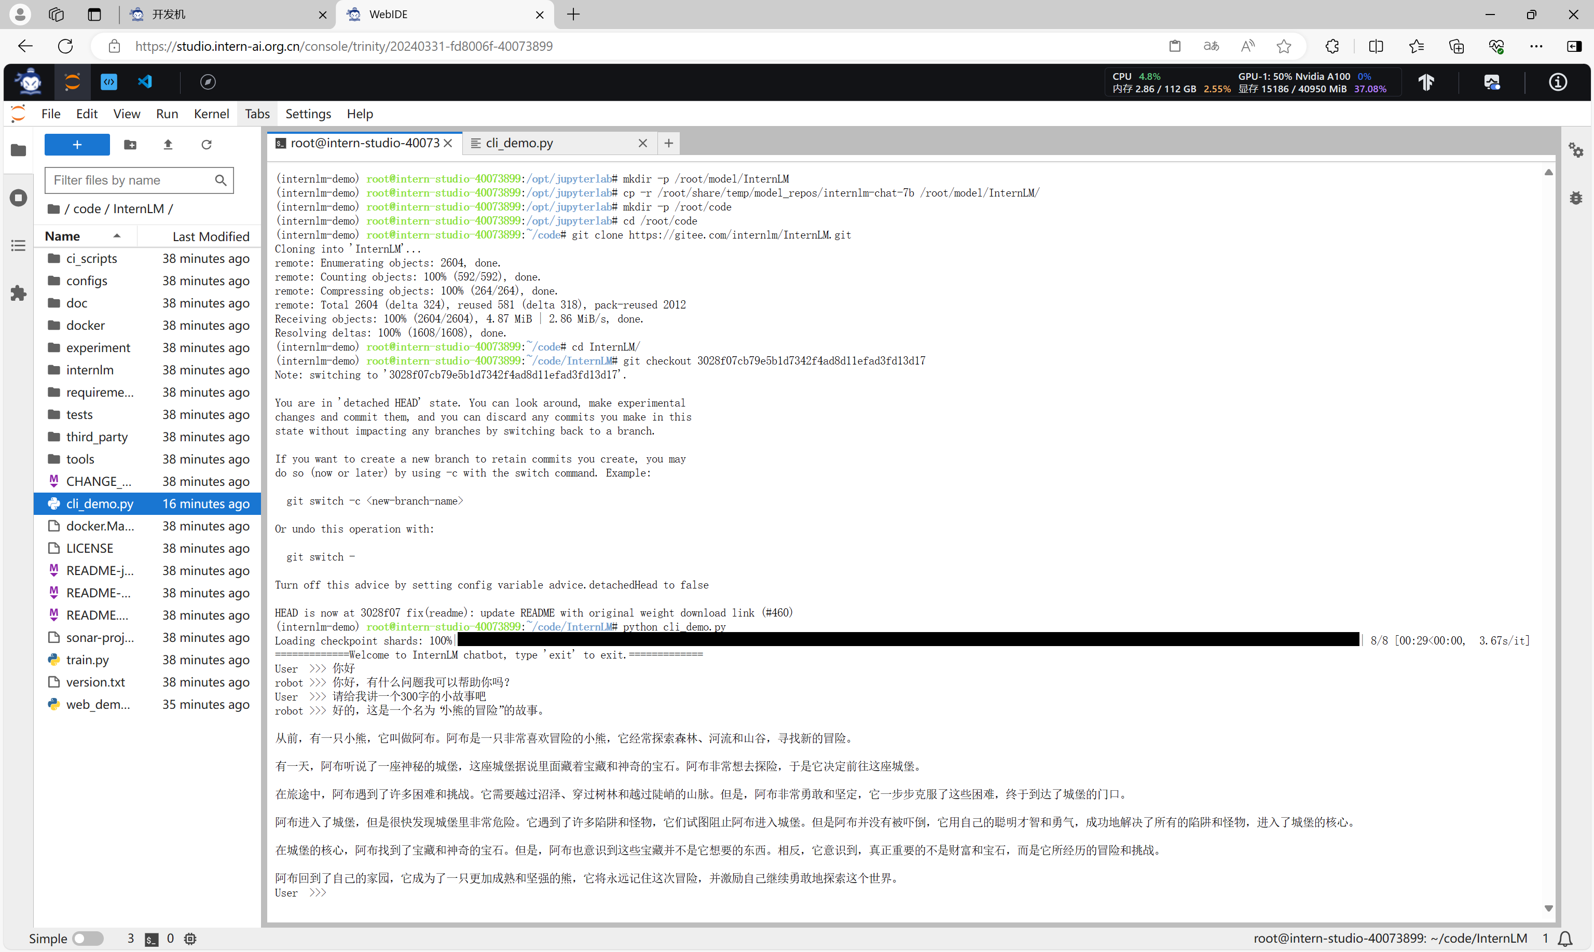The height and width of the screenshot is (952, 1594).
Task: Select train.py in file list
Action: [x=148, y=660]
